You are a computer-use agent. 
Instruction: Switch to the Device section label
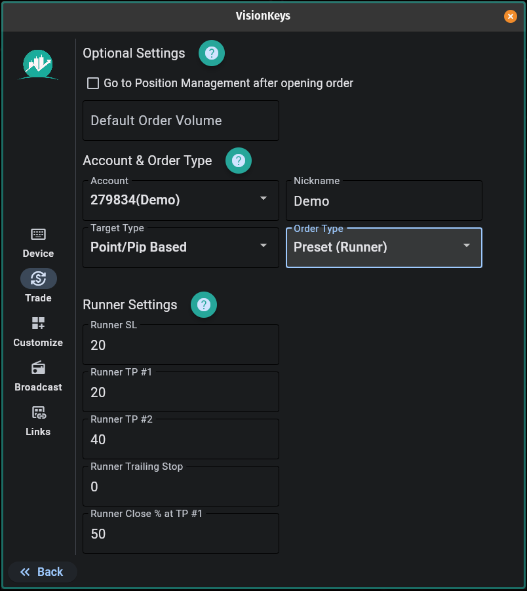tap(38, 254)
